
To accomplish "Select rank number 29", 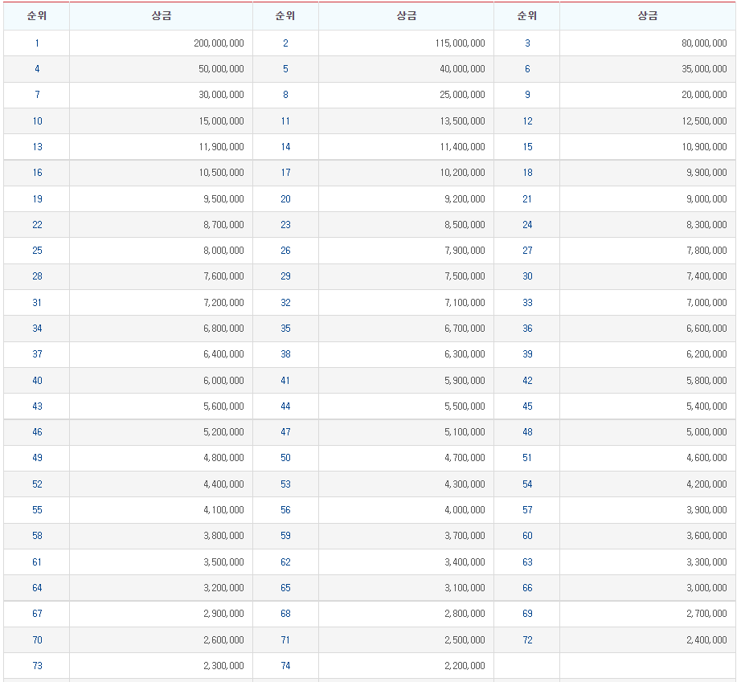I will tap(285, 276).
